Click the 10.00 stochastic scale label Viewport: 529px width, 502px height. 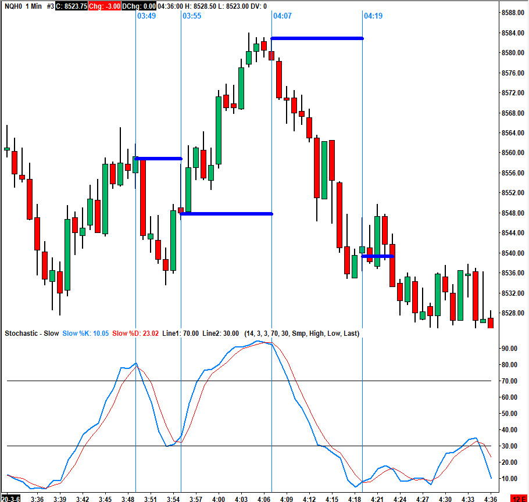coord(510,478)
